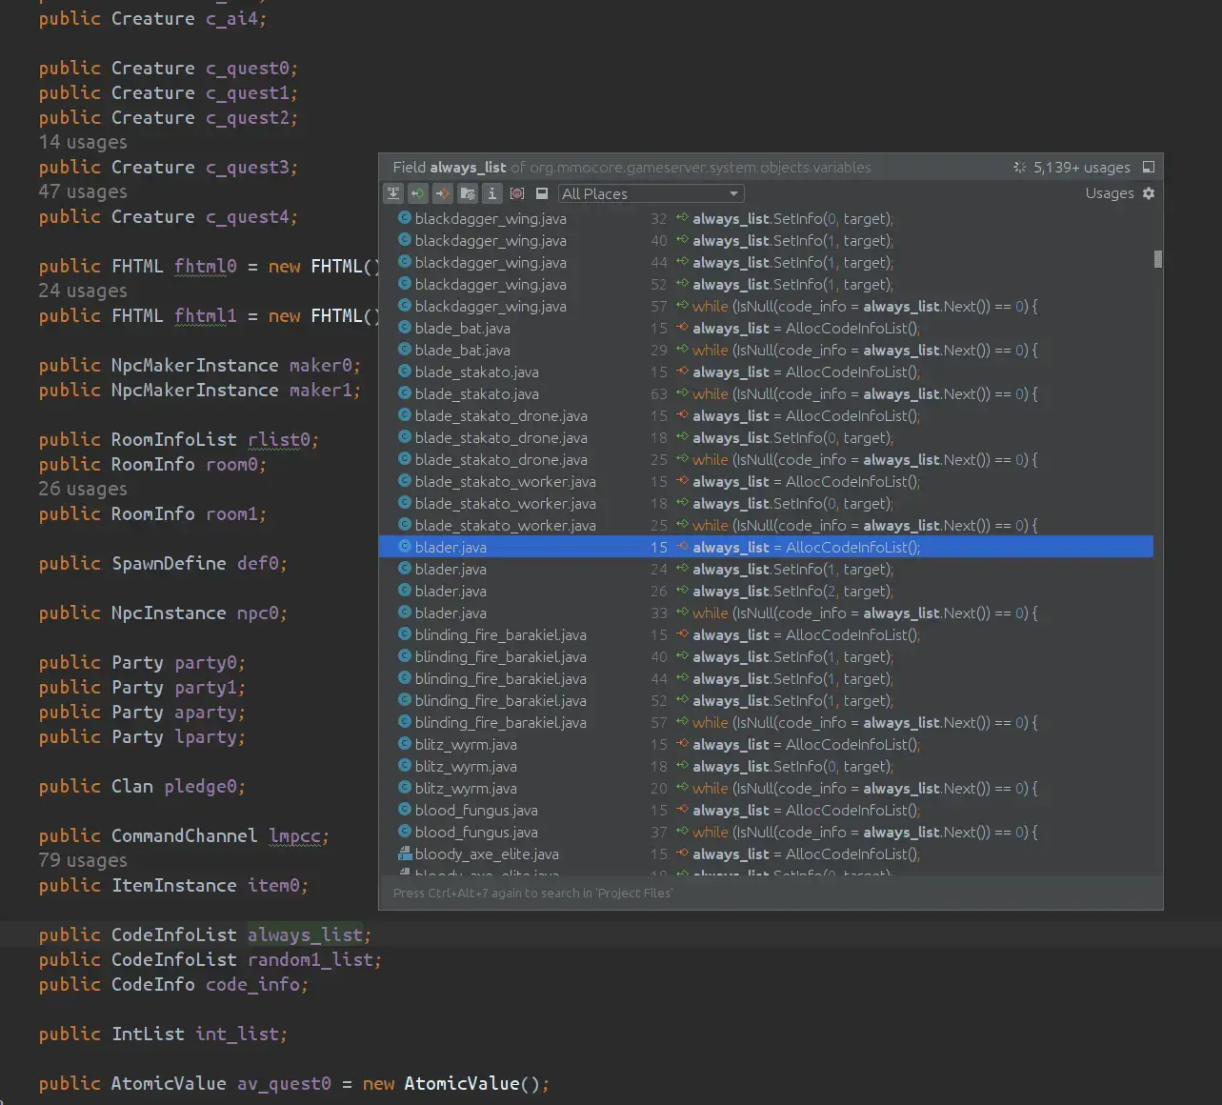Select blade_bat.java usage at line 15

(766, 328)
